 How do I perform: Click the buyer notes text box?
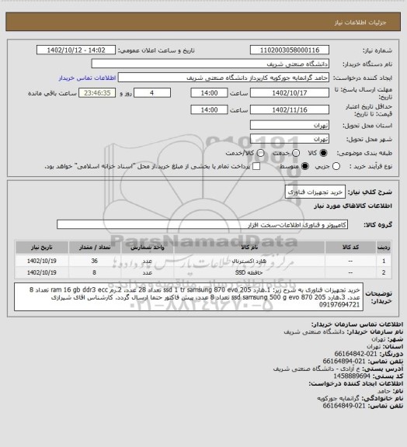coord(189,296)
